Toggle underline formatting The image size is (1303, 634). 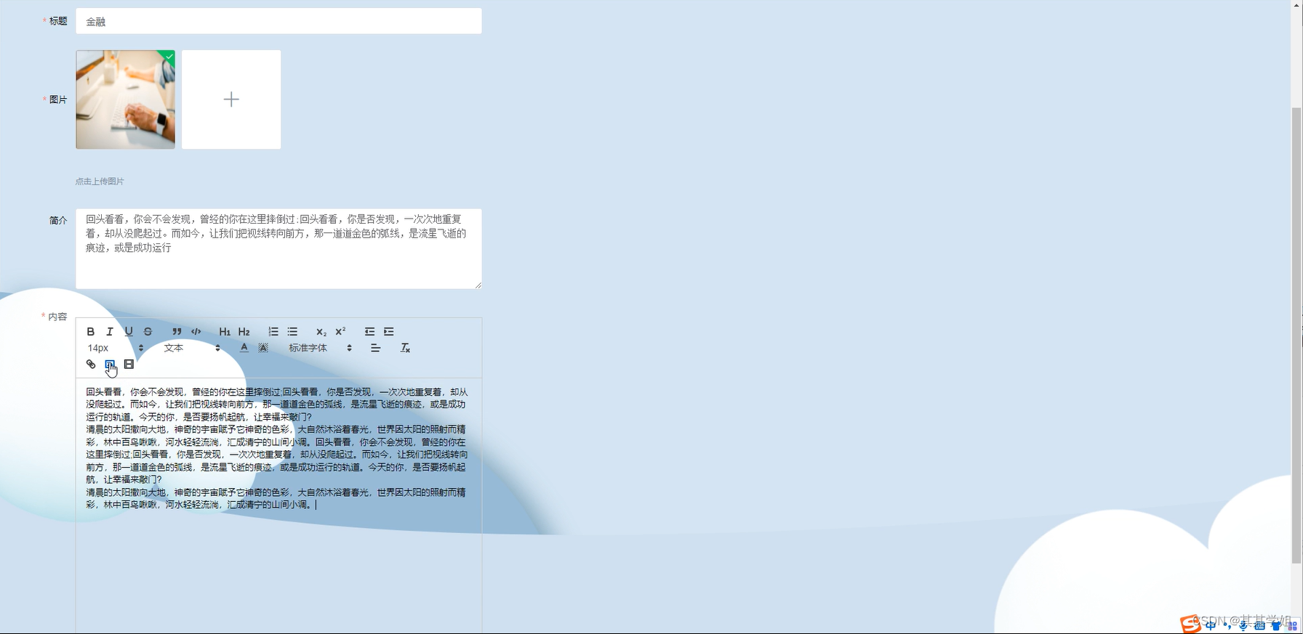tap(129, 332)
